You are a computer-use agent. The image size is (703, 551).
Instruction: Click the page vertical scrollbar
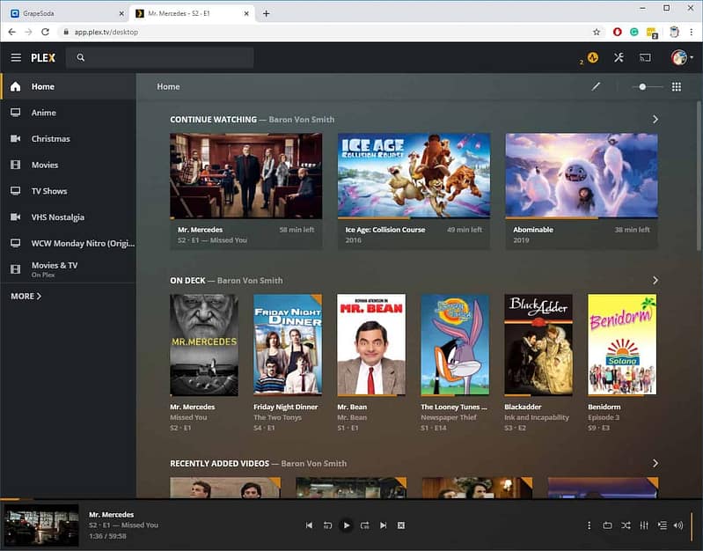point(699,176)
